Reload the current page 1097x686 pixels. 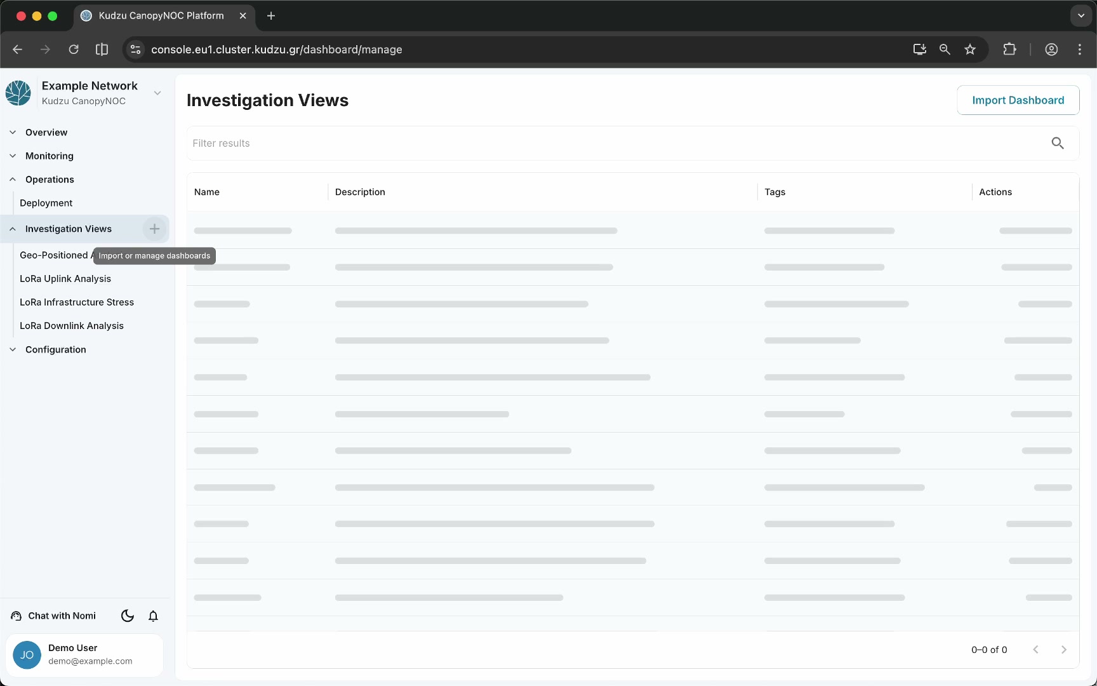(x=74, y=50)
